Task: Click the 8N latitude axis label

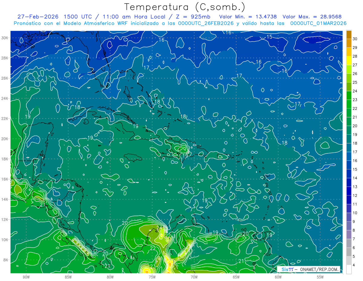Action: pyautogui.click(x=6, y=260)
